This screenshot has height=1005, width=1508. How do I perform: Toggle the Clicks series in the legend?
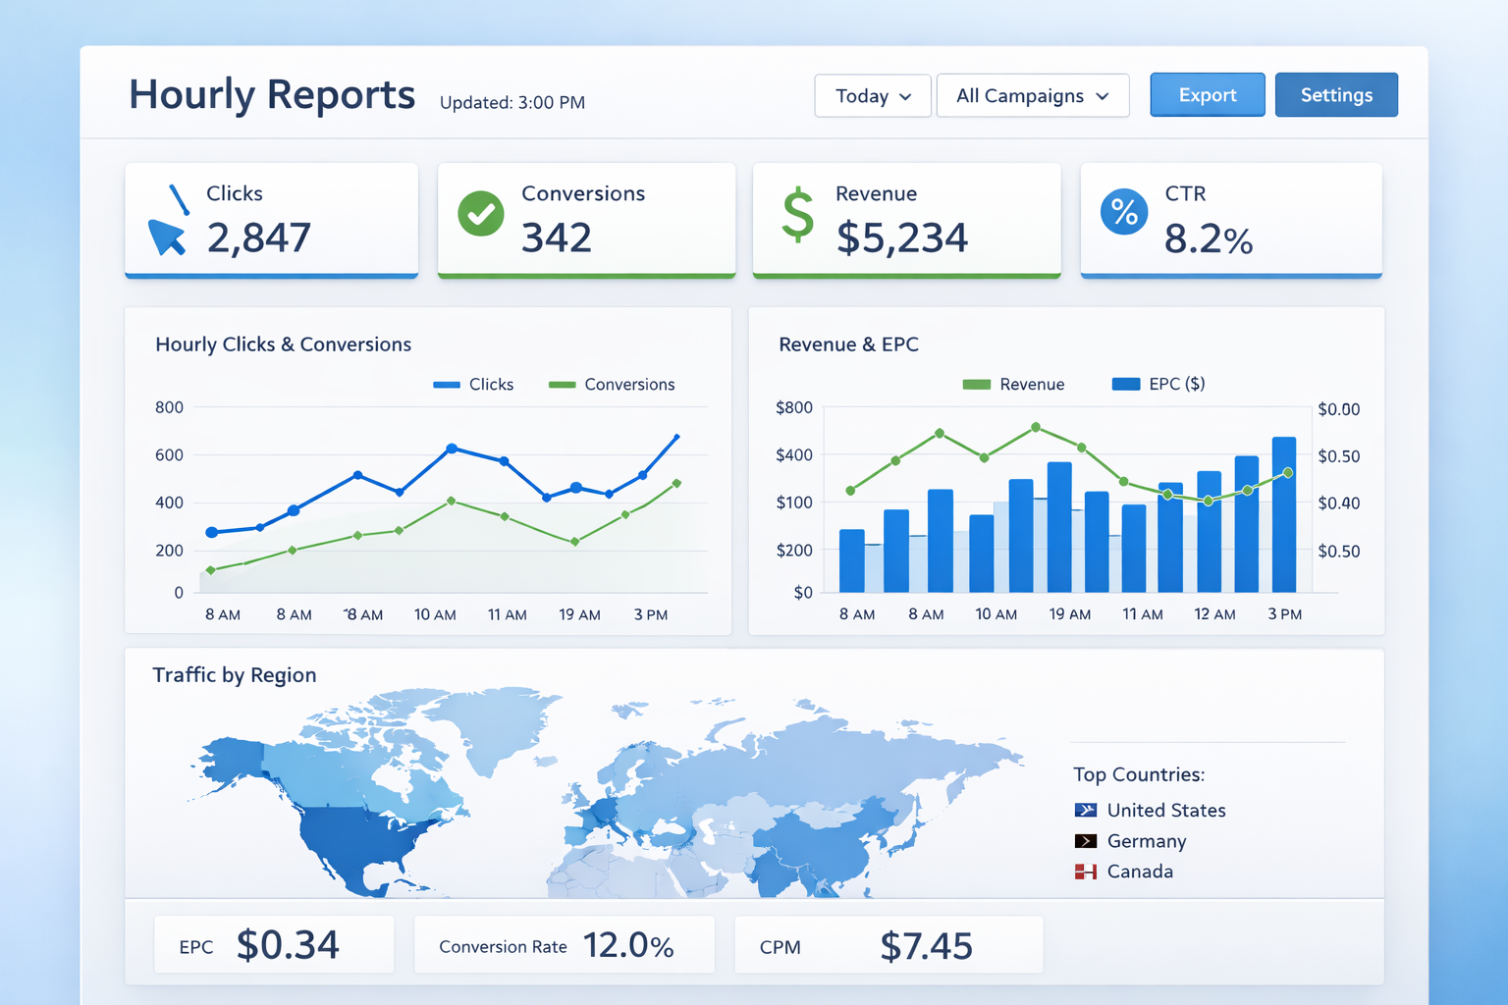point(474,384)
